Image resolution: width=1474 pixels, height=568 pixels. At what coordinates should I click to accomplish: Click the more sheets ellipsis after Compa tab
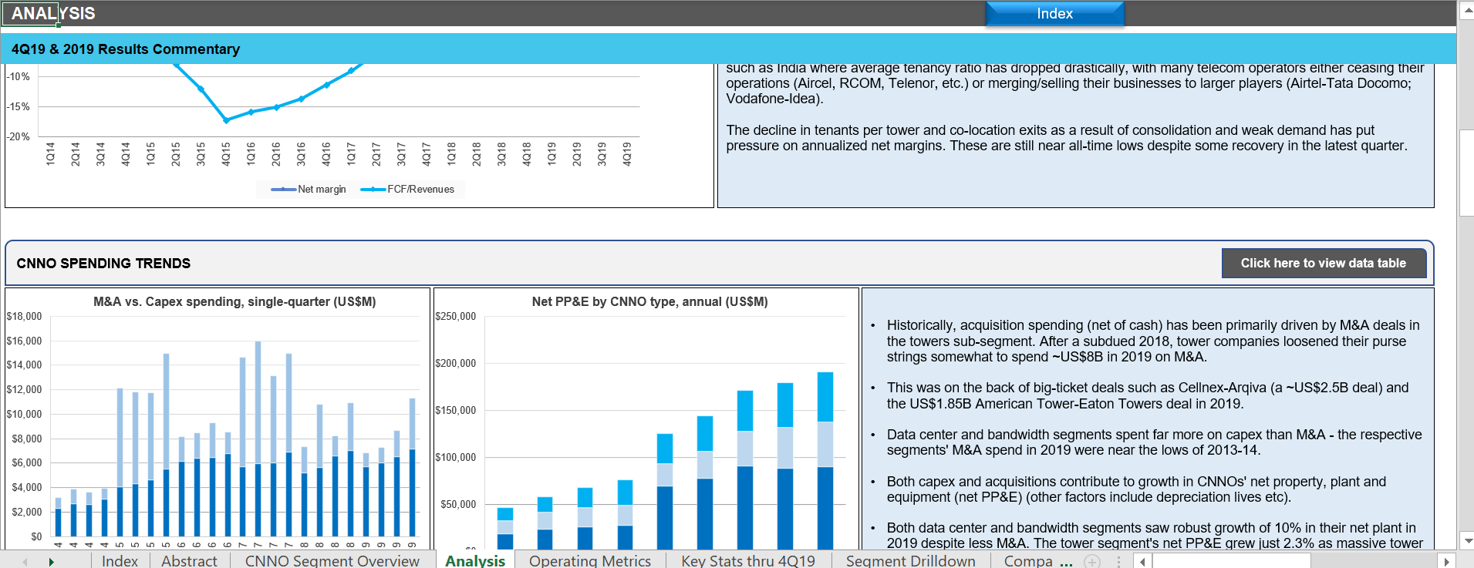[1066, 561]
